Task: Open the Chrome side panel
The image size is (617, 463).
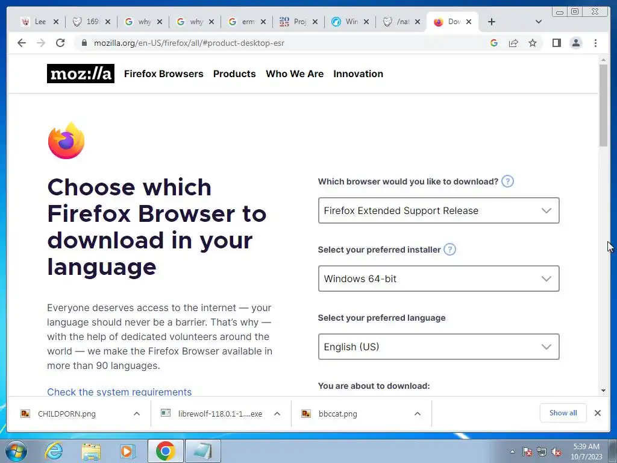Action: 556,43
